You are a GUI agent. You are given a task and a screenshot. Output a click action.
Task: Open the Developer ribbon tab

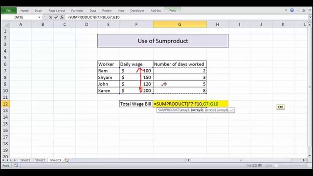click(x=137, y=11)
